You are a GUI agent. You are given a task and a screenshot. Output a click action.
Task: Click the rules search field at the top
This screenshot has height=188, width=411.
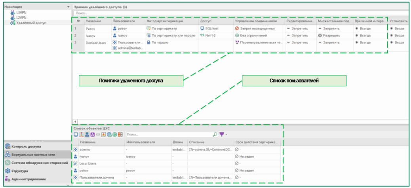pyautogui.click(x=241, y=13)
